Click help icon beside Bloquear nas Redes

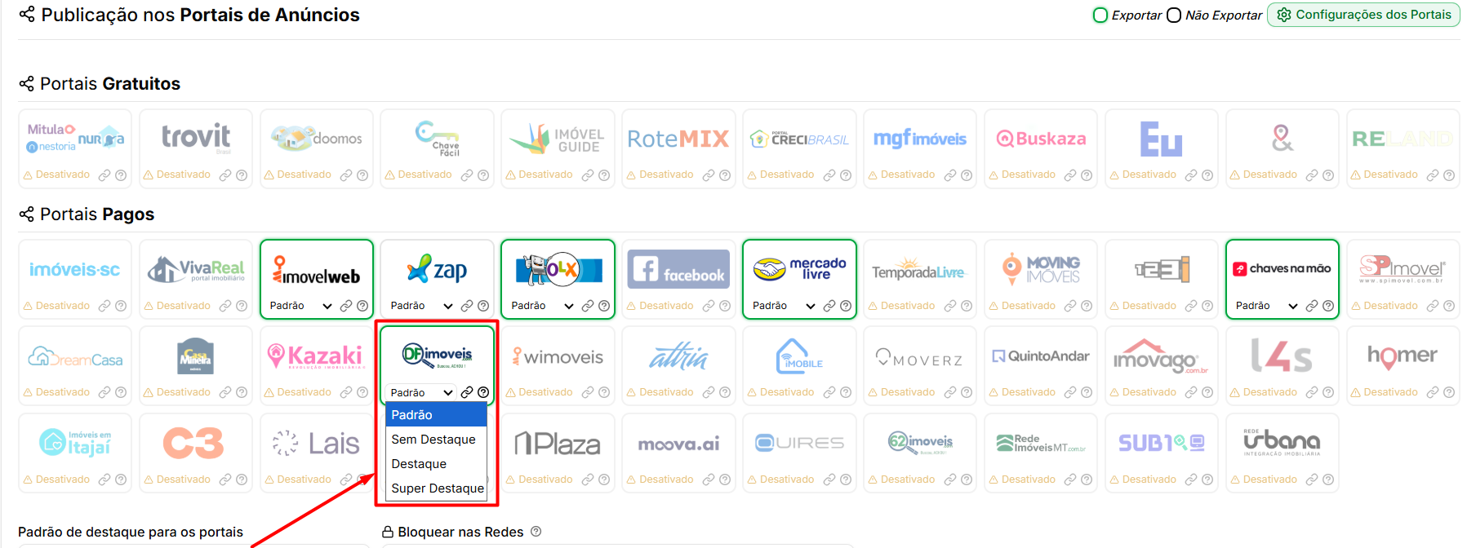click(x=536, y=532)
